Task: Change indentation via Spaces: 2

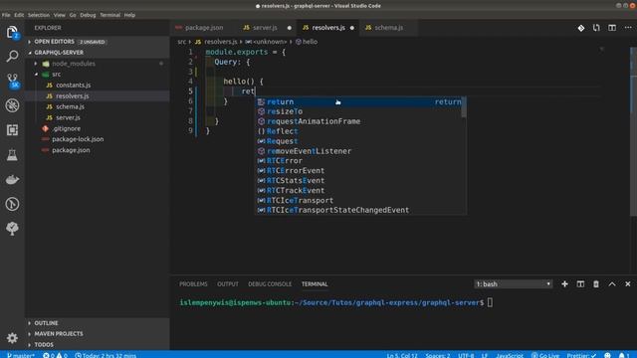Action: point(438,355)
